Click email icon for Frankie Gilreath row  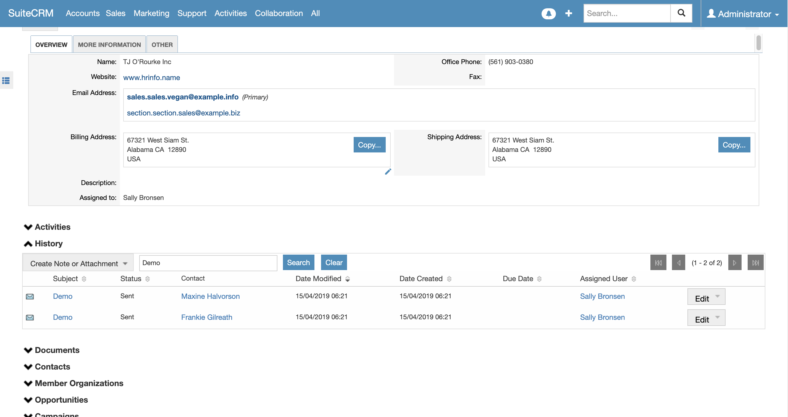30,317
